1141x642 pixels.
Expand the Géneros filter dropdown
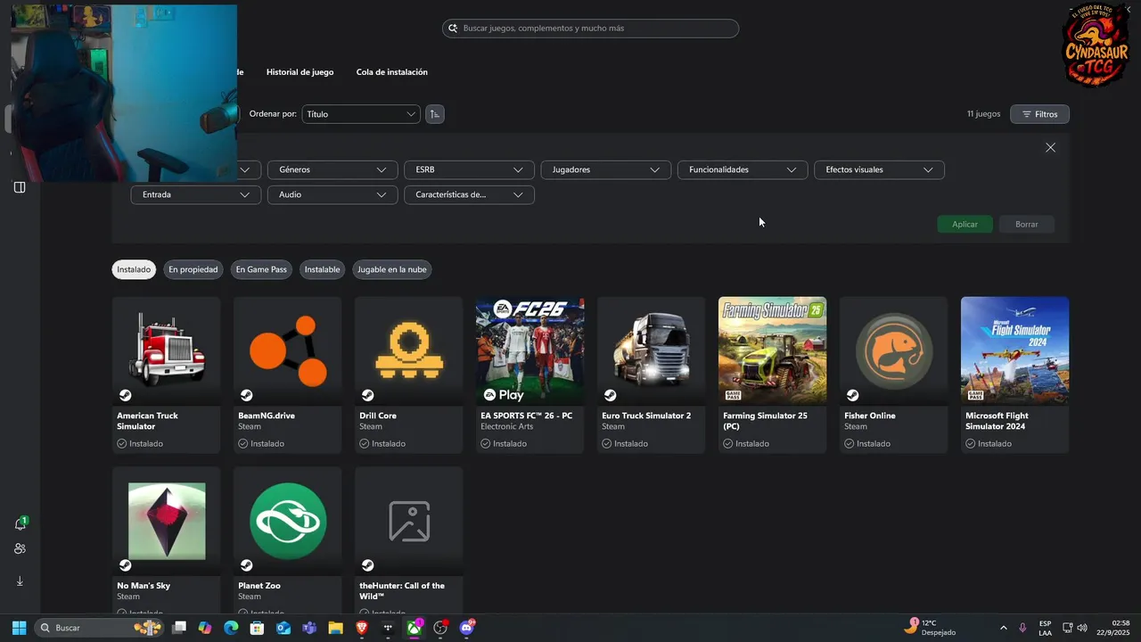332,169
